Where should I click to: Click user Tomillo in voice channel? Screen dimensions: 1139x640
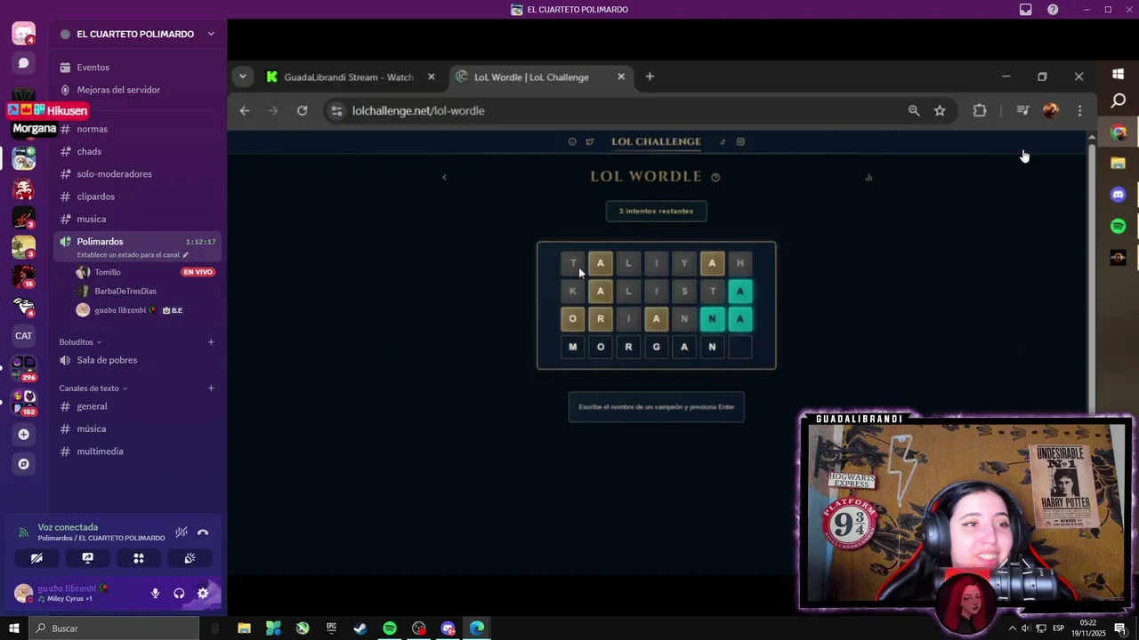[x=108, y=272]
